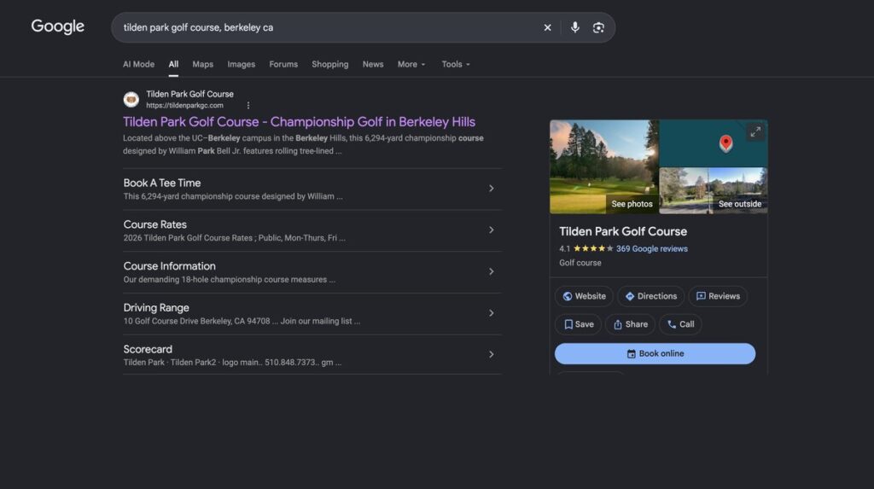Open the three-dot result options menu
This screenshot has width=874, height=489.
click(248, 105)
